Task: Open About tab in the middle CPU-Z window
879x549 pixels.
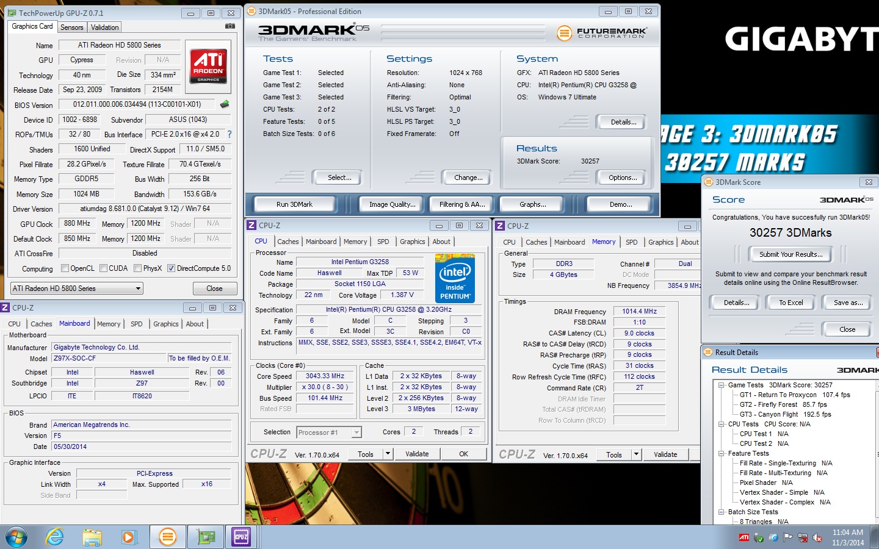Action: [x=441, y=242]
